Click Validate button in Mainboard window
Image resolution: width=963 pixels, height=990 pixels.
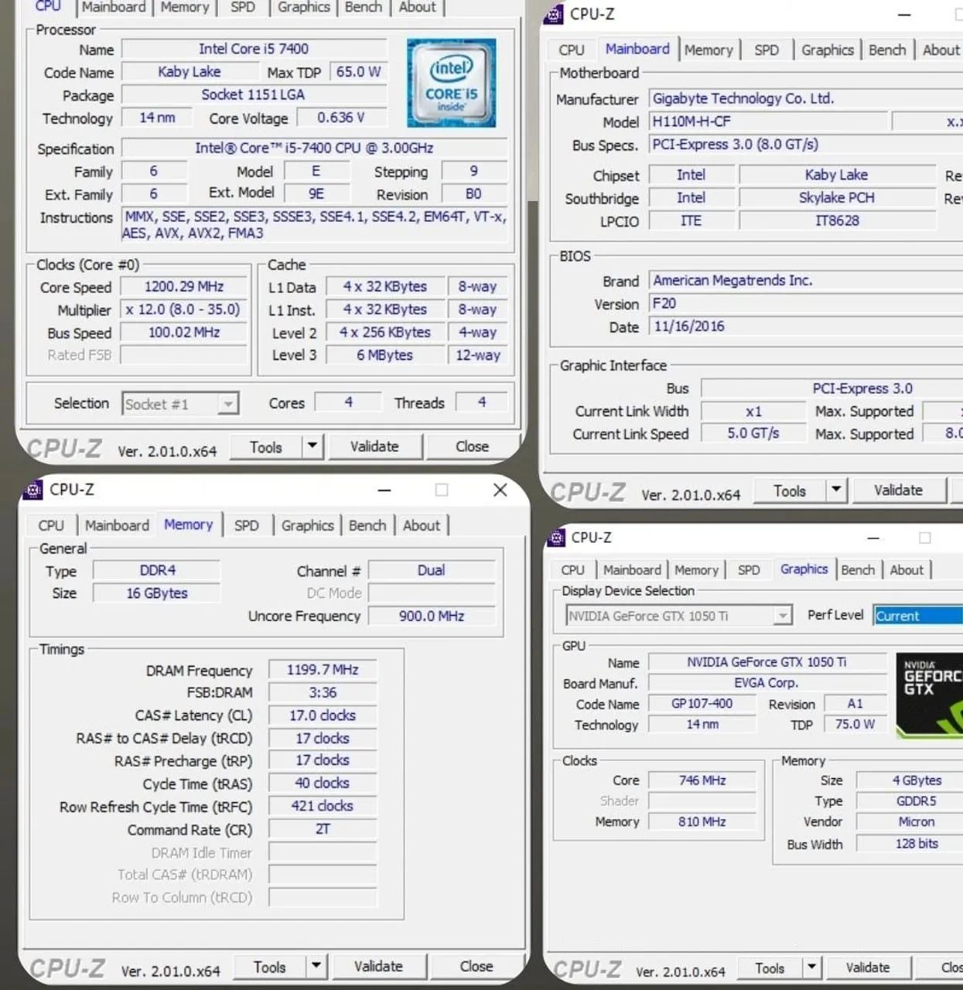(898, 490)
